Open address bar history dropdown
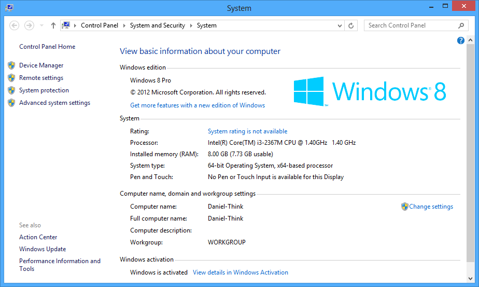 pyautogui.click(x=340, y=26)
